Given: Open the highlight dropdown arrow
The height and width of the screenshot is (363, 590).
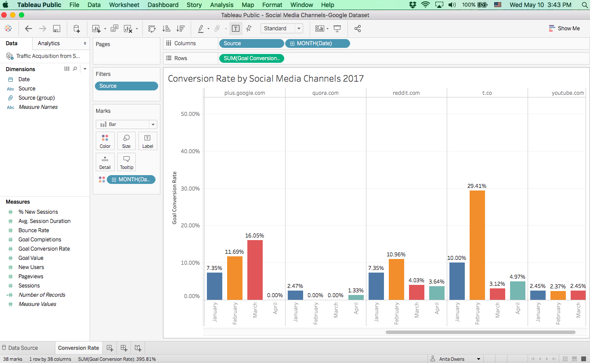Looking at the screenshot, I should 208,29.
